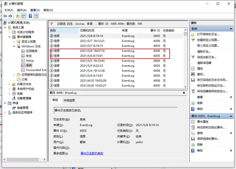Expand the 应用程序和服务日志 tree node

click(14, 74)
